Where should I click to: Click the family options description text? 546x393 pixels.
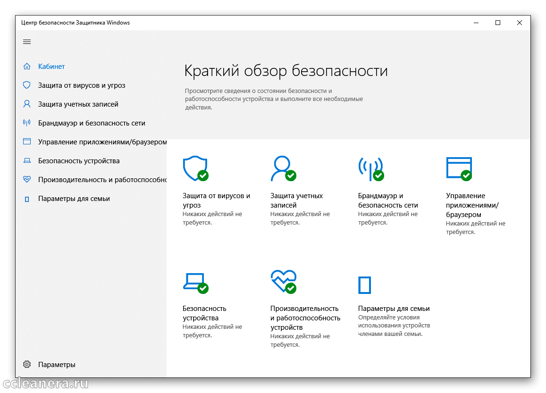tap(394, 326)
